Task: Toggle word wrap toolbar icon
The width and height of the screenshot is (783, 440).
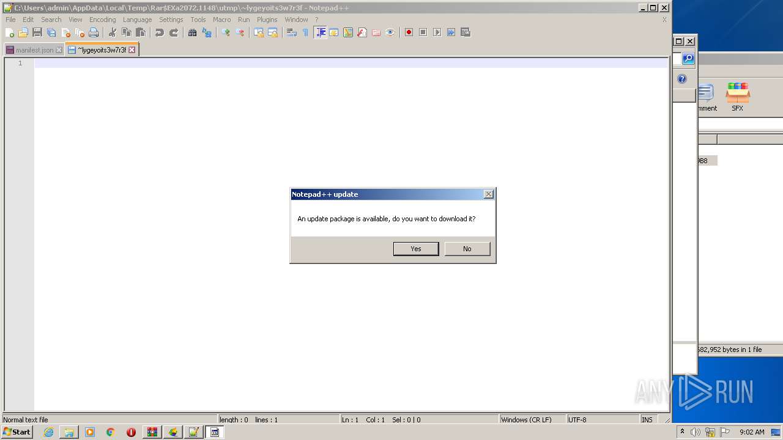Action: (x=292, y=32)
